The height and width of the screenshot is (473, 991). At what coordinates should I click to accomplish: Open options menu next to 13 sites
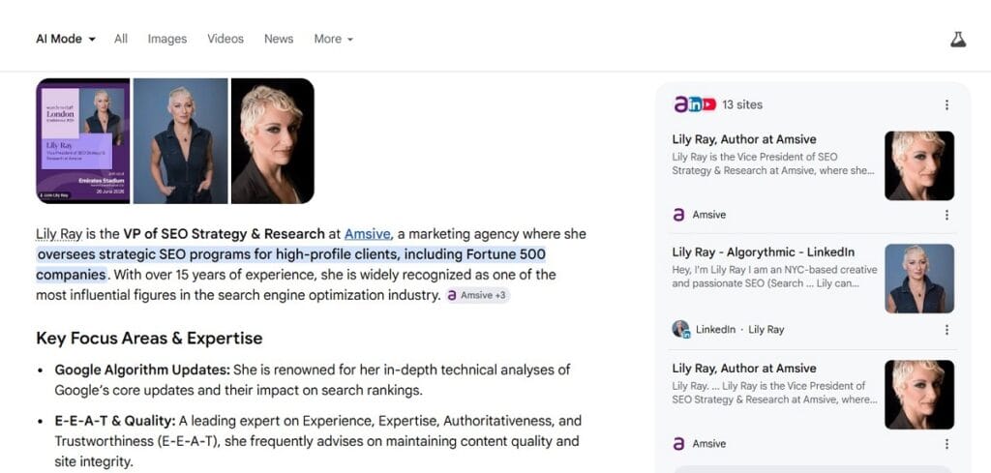click(x=946, y=104)
